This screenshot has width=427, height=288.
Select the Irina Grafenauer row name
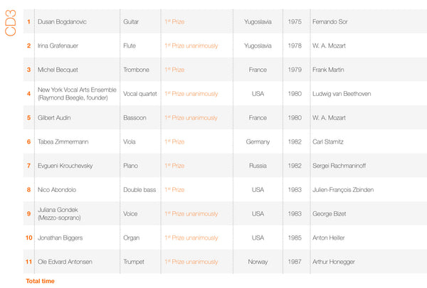(x=59, y=46)
